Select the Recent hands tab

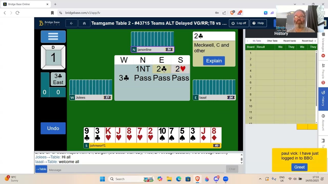[290, 41]
